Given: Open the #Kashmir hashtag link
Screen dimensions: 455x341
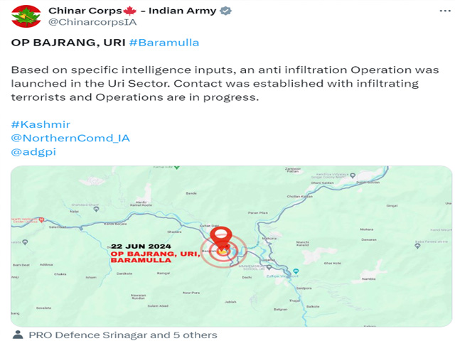Looking at the screenshot, I should pyautogui.click(x=41, y=124).
